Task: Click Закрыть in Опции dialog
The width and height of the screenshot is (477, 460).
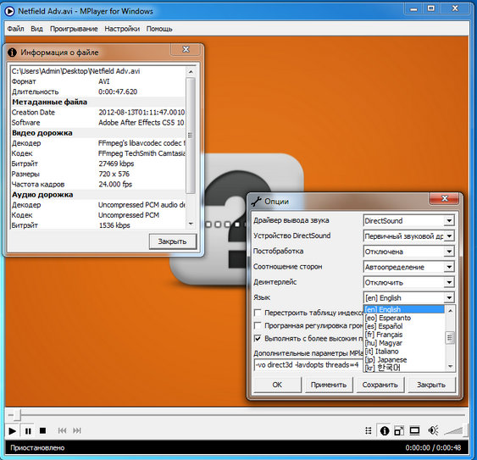Action: click(x=431, y=385)
